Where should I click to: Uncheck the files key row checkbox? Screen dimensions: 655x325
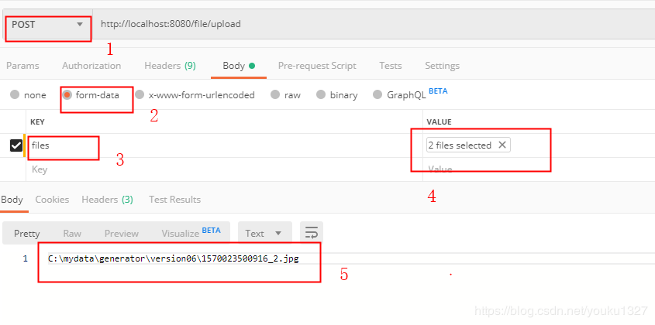pos(16,145)
